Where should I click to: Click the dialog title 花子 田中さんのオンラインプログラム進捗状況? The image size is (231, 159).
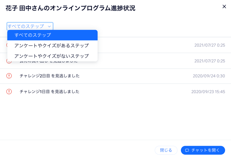tap(70, 8)
